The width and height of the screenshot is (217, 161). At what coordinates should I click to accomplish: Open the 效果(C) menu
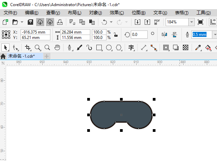[x=117, y=13]
